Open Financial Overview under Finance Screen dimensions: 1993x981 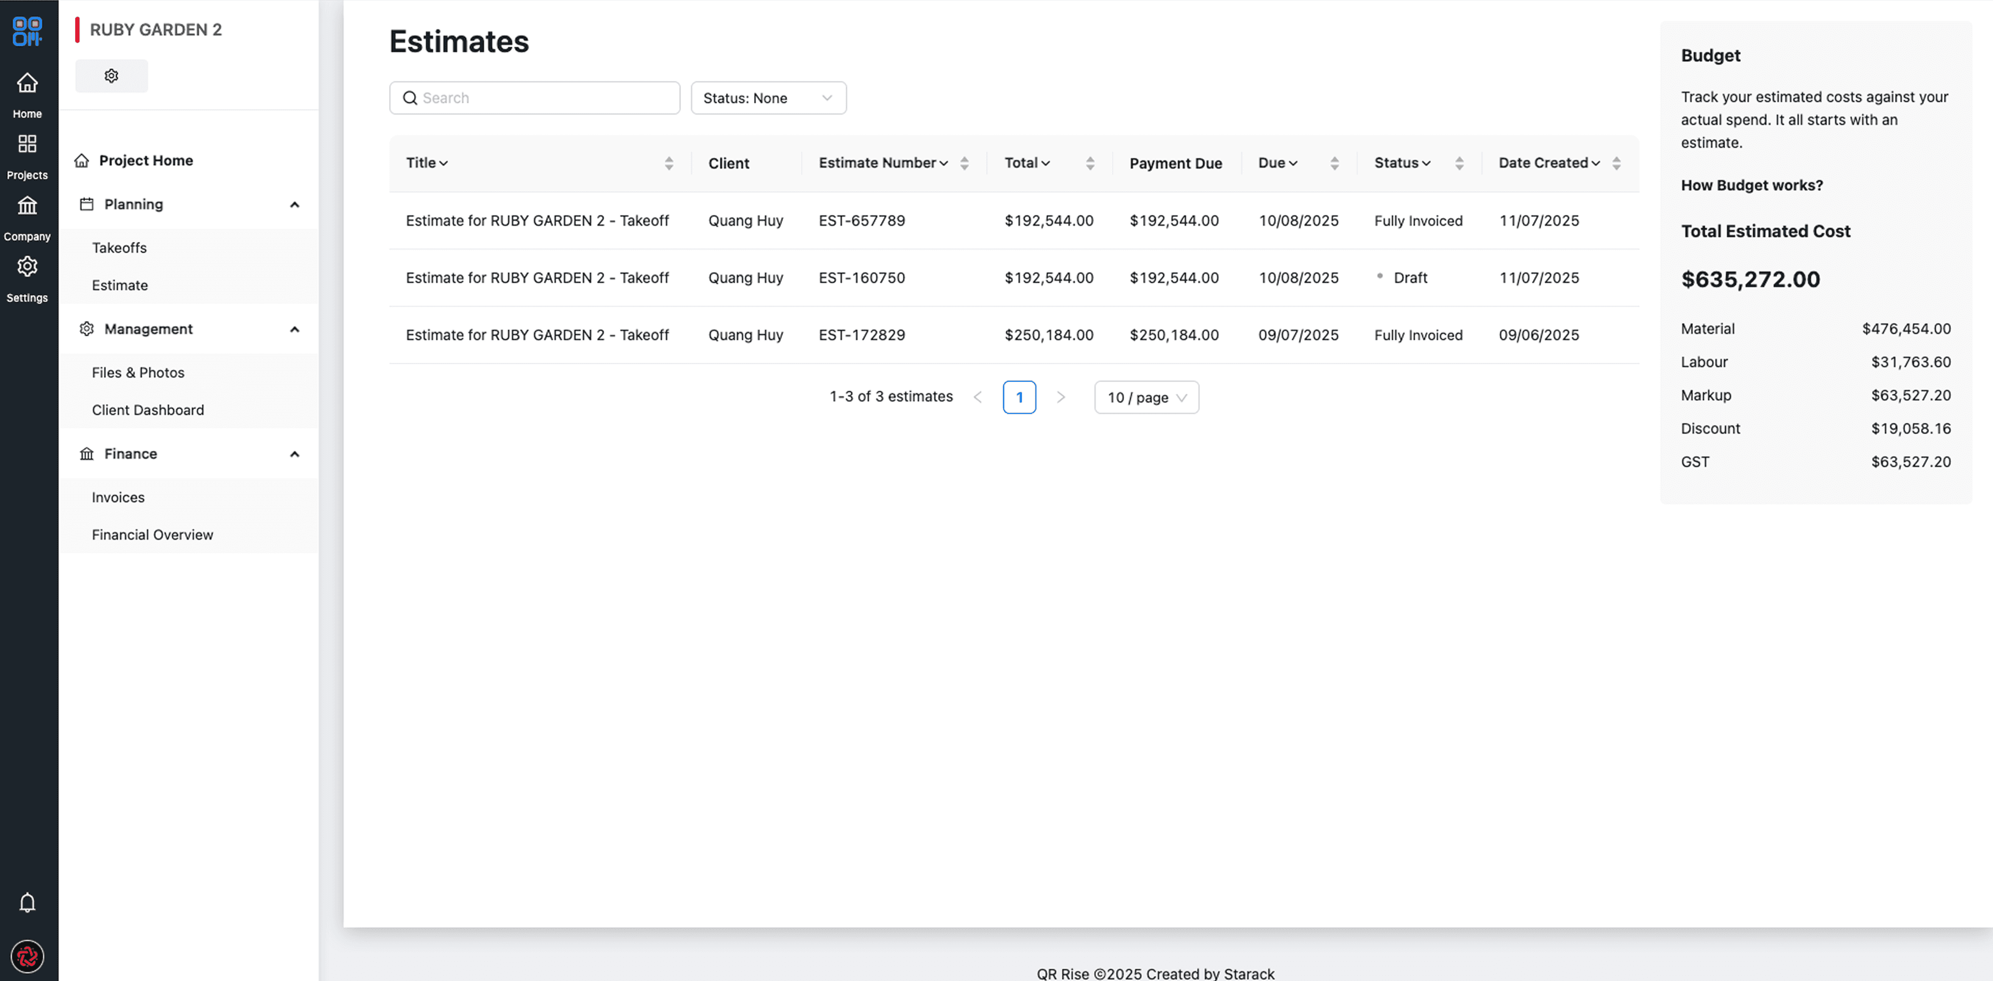pos(153,535)
